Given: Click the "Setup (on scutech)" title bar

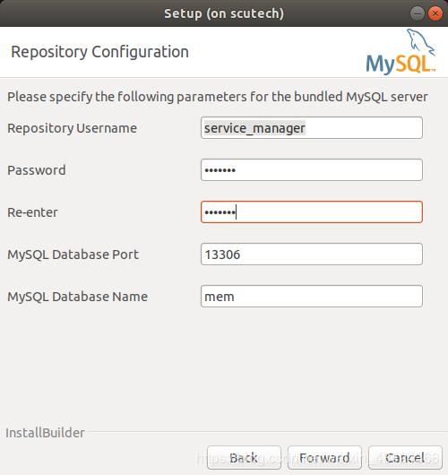Looking at the screenshot, I should click(224, 13).
